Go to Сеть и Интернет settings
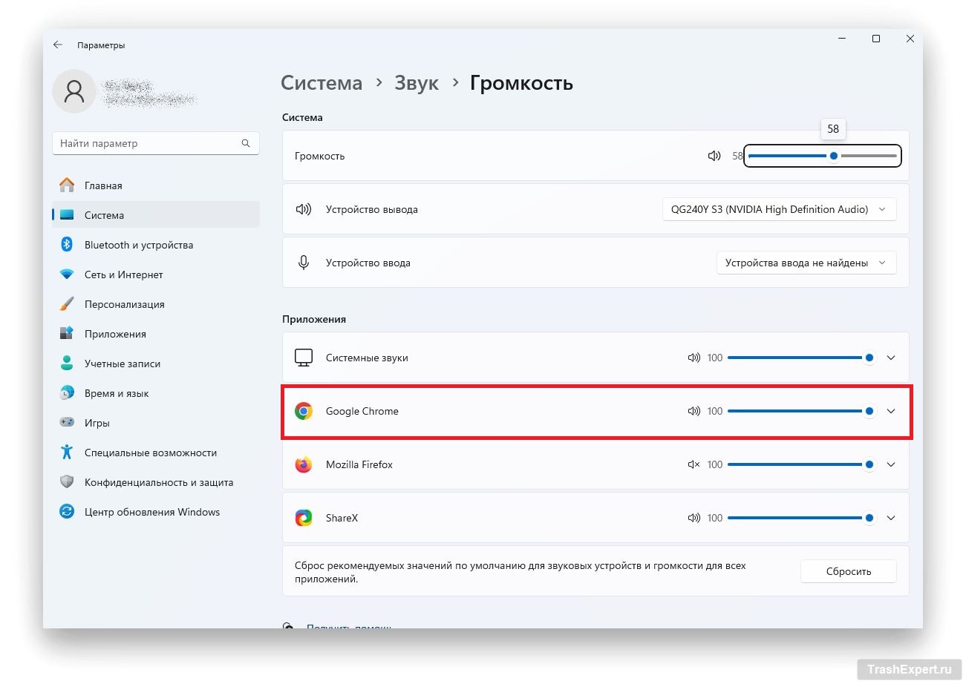The image size is (966, 684). click(x=123, y=274)
